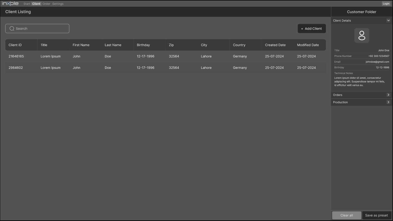The height and width of the screenshot is (221, 393).
Task: Open the Settings tab
Action: coord(58,4)
